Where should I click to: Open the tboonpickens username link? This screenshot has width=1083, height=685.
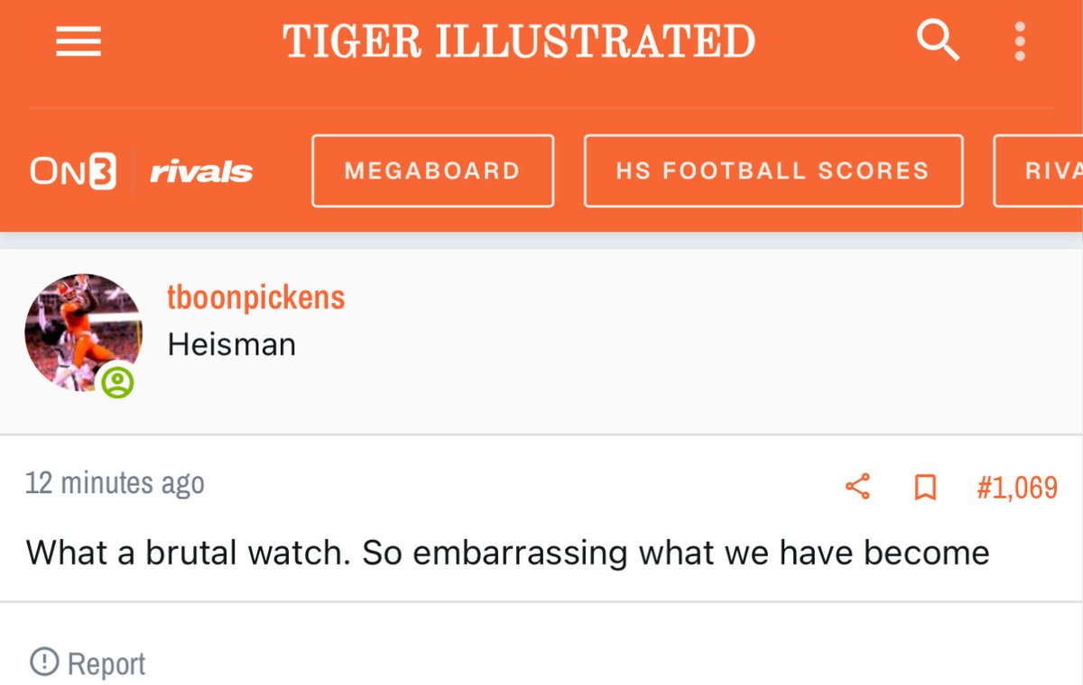256,297
